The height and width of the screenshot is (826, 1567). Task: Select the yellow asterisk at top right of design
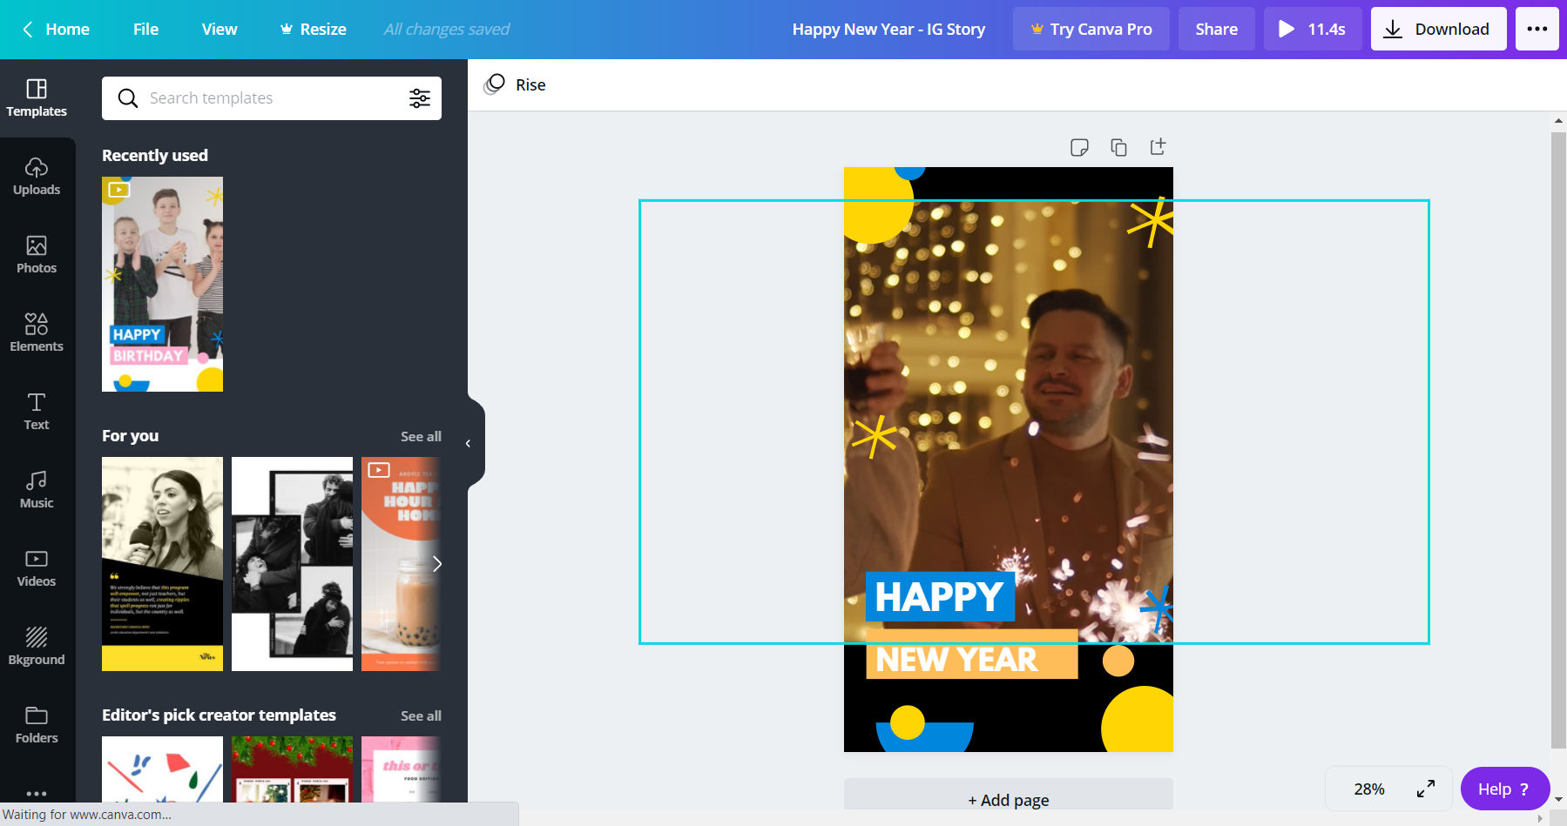(x=1152, y=222)
